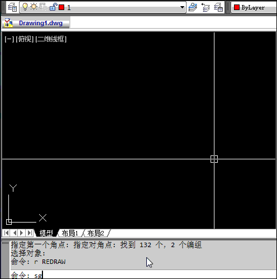Click the red layer color swatch

[x=61, y=7]
